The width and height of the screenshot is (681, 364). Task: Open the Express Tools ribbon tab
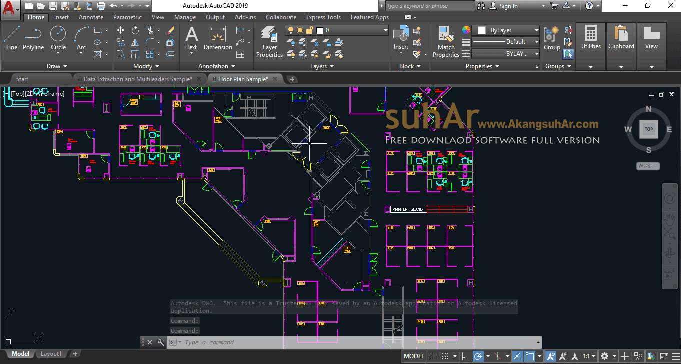[323, 17]
